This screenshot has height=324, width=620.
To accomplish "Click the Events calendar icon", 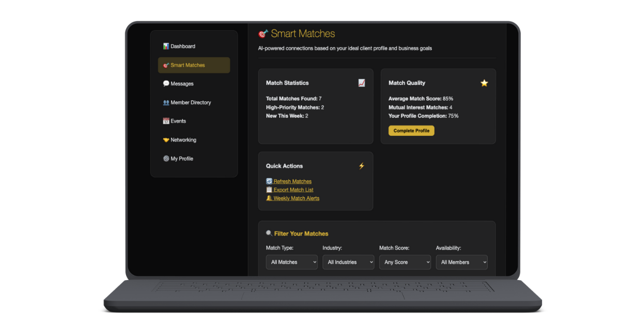I will click(x=165, y=121).
